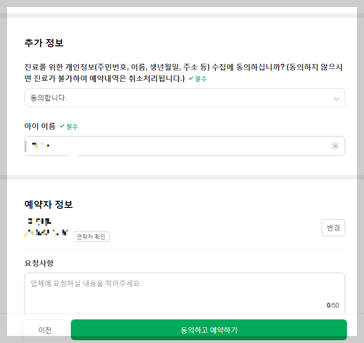Image resolution: width=364 pixels, height=343 pixels.
Task: Click the 필수 mark after consent question
Action: click(x=197, y=78)
